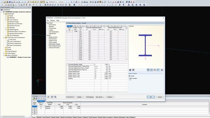Image resolution: width=210 pixels, height=118 pixels.
Task: Expand the Guide Objects node
Action: pos(4,53)
